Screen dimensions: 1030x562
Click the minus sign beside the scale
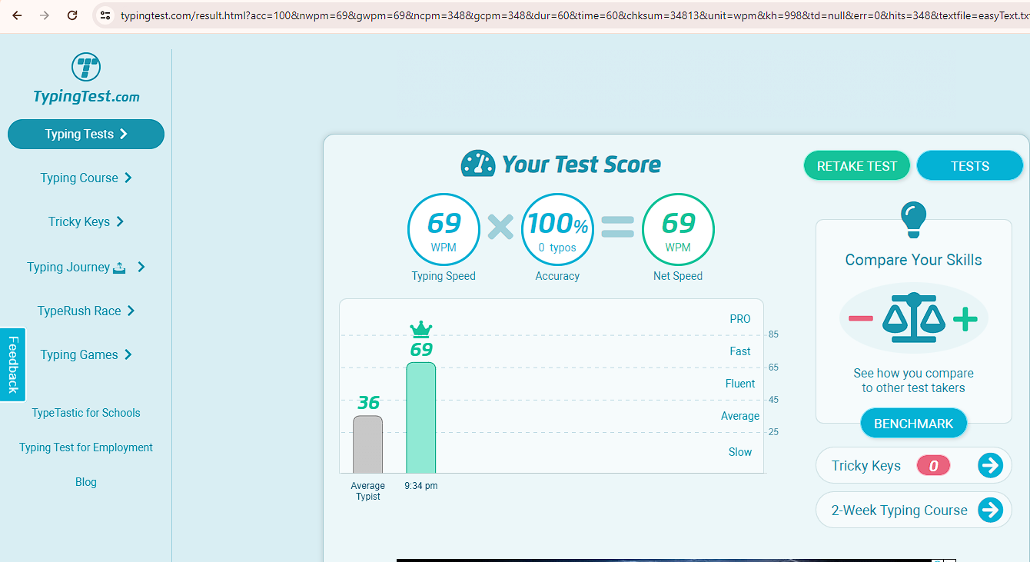[x=861, y=318]
